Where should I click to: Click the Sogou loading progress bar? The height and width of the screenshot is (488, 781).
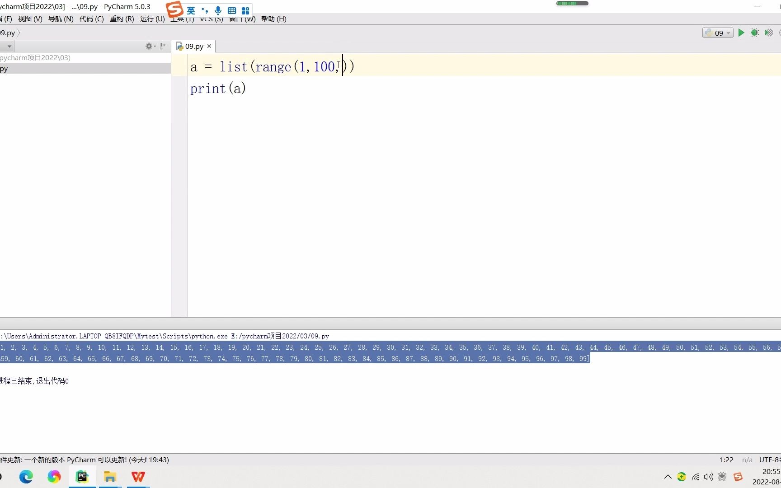[571, 3]
